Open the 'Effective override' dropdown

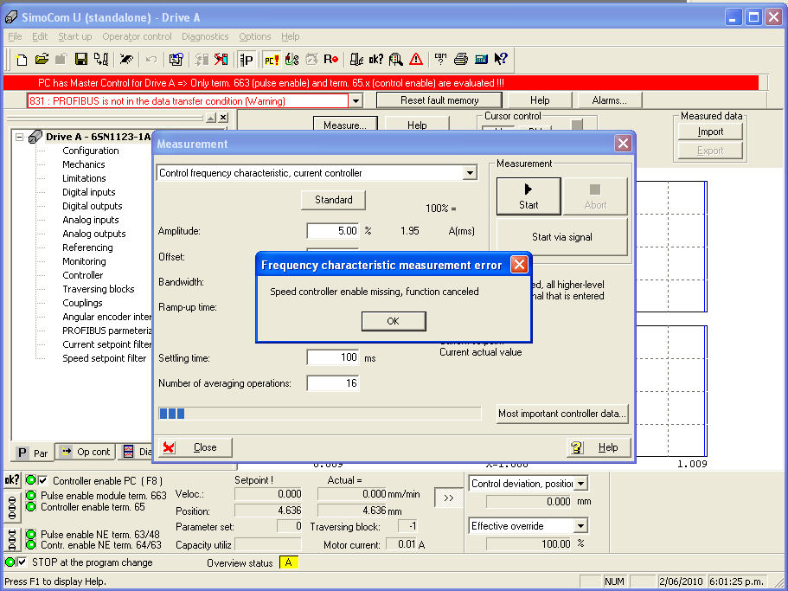click(x=580, y=526)
